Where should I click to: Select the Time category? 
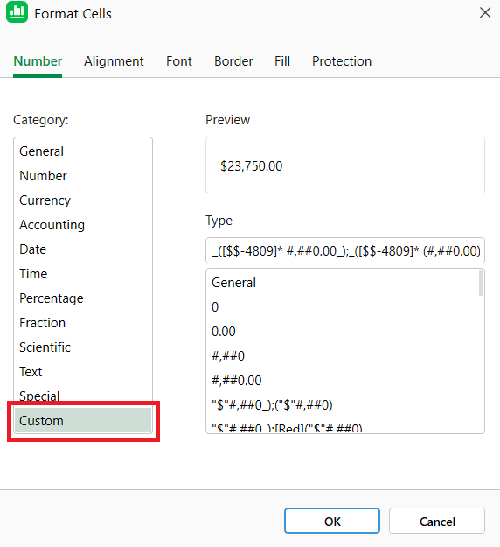pos(83,274)
